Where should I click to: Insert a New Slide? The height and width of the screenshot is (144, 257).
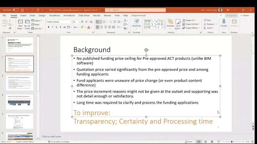point(20,24)
